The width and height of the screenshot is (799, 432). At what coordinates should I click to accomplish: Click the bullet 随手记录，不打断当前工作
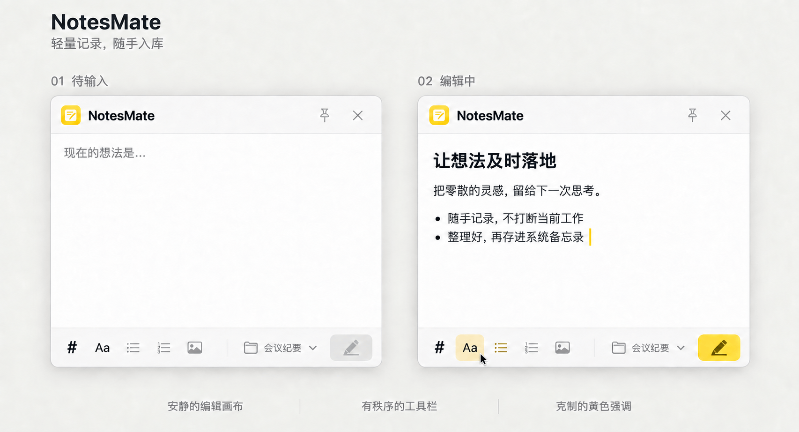(515, 218)
